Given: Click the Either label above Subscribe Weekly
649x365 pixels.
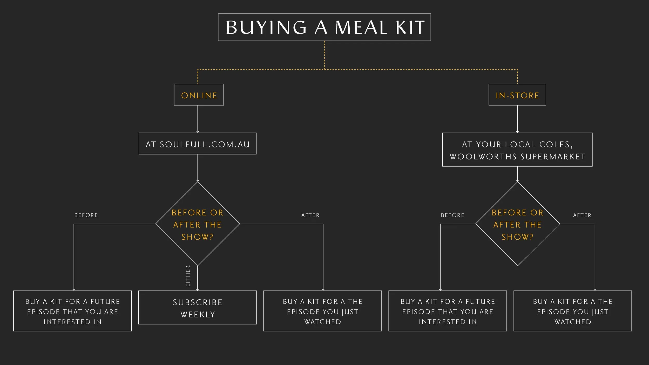Looking at the screenshot, I should 188,276.
